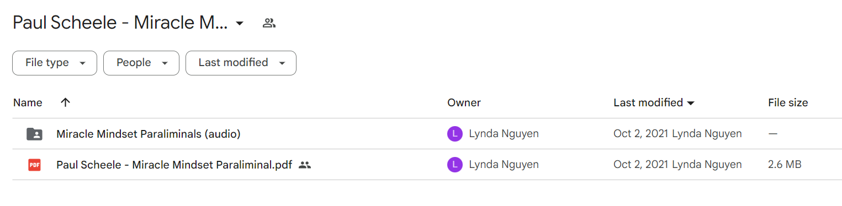842x206 pixels.
Task: Click Lynda Nguyen's avatar in the folder row
Action: click(x=454, y=134)
